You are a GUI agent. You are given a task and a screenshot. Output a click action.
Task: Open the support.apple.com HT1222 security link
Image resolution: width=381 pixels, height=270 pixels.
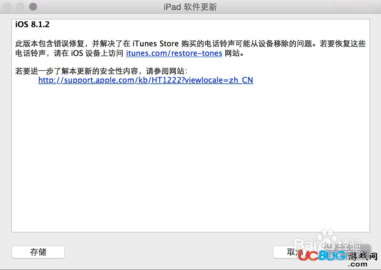(146, 80)
